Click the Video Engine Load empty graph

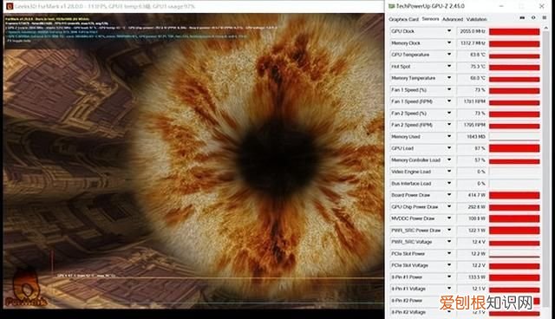514,172
